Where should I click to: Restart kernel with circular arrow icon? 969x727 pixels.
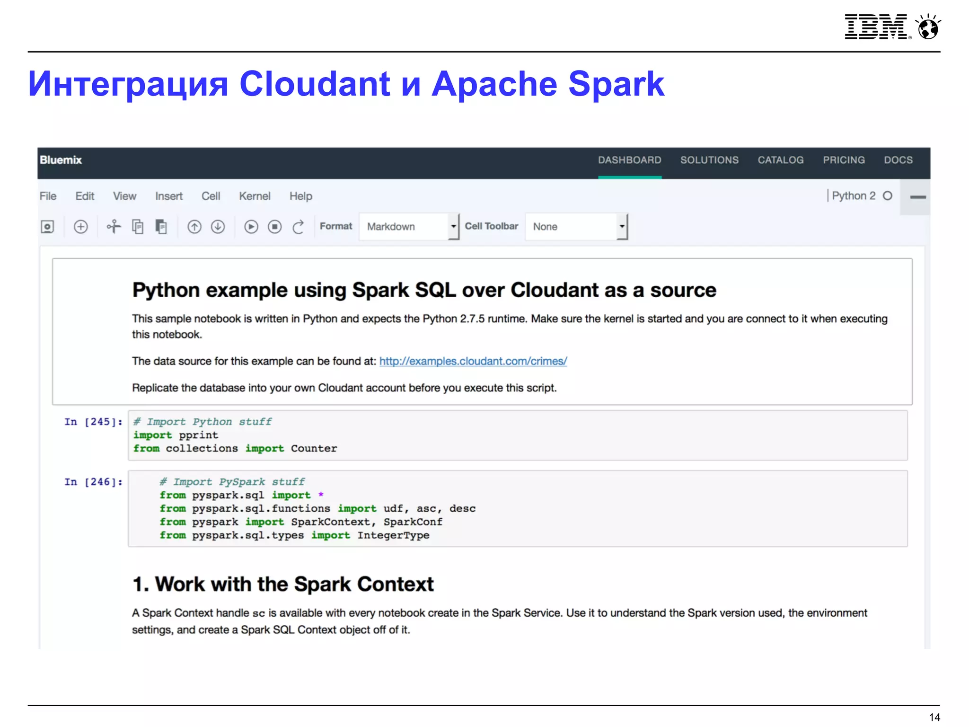coord(298,227)
